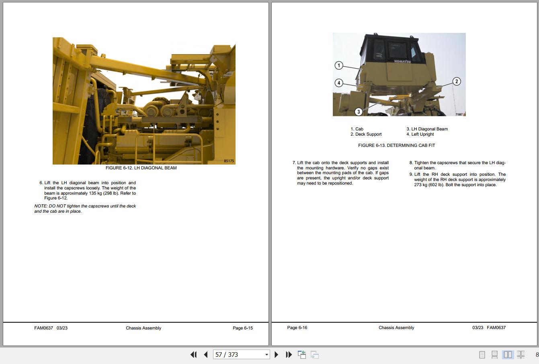
Task: Click the Figure 6-13 Determining Cab Fit caption
Action: click(396, 145)
